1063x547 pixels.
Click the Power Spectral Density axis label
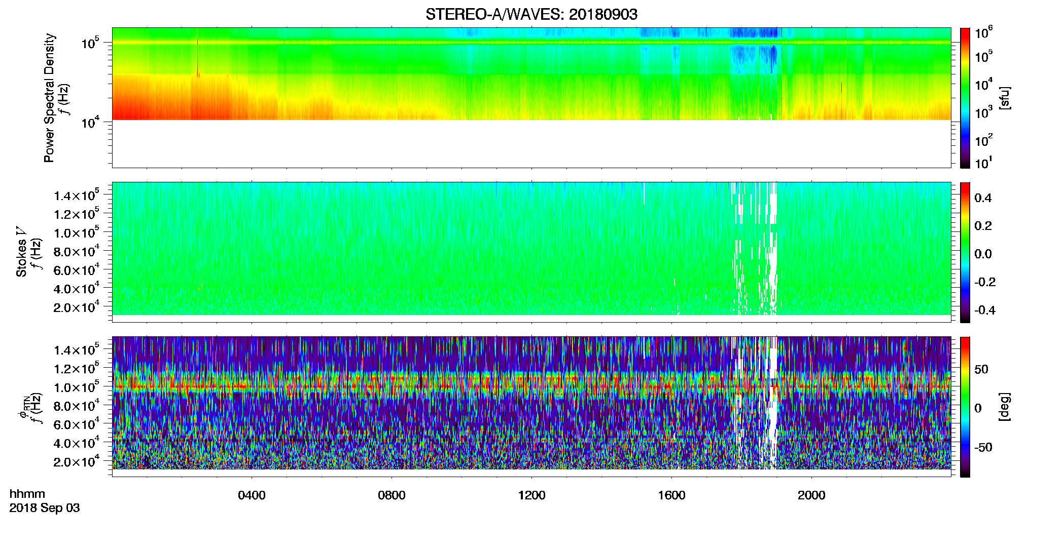[x=49, y=98]
